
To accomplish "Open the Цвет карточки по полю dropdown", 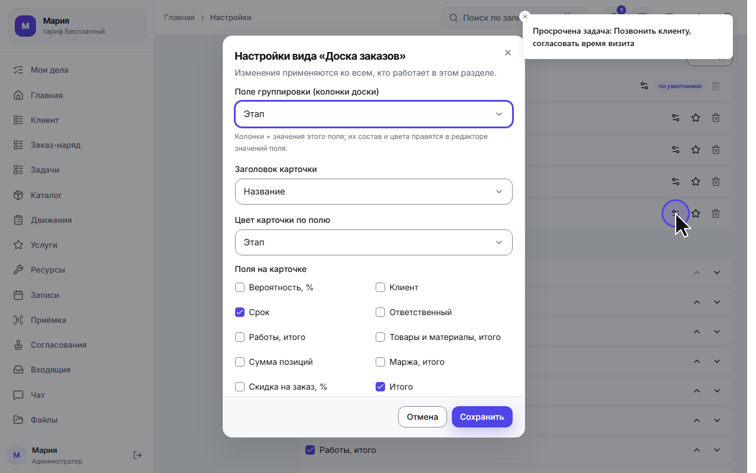I will point(374,242).
